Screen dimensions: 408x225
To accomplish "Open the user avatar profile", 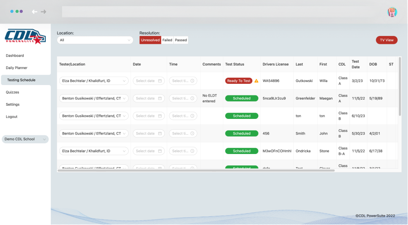I will click(392, 12).
